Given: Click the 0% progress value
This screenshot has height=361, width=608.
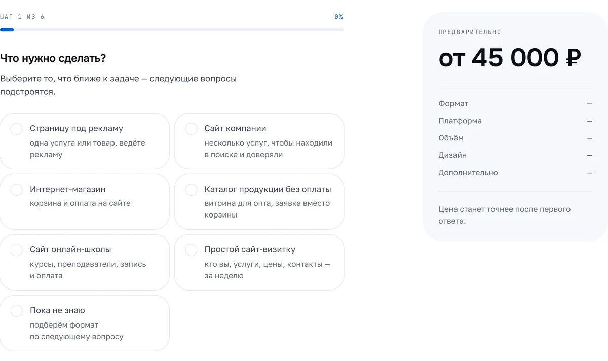Looking at the screenshot, I should (x=338, y=17).
